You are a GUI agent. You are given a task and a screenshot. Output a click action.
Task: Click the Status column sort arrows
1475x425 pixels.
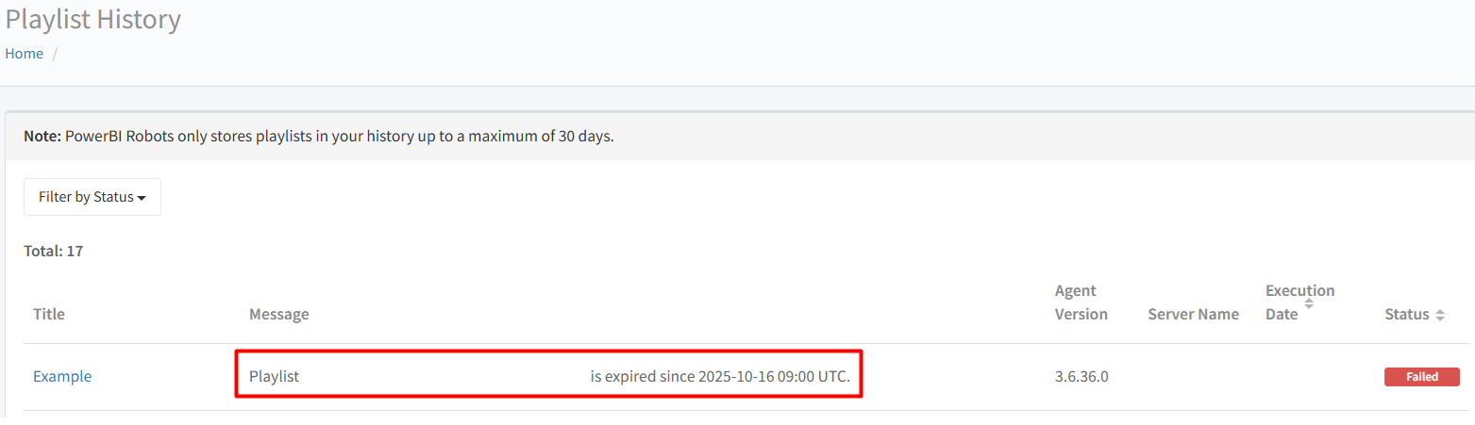[1439, 316]
